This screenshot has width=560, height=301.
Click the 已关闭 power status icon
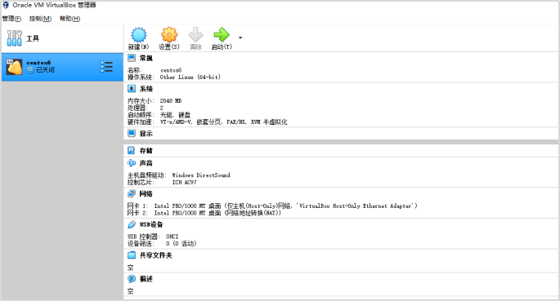(x=30, y=70)
